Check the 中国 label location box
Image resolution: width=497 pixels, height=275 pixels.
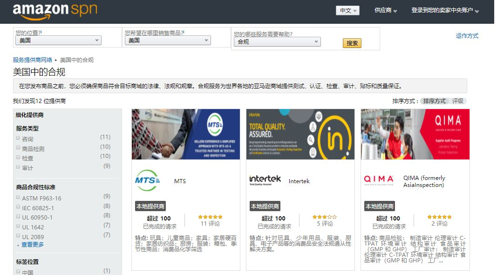tap(18, 272)
